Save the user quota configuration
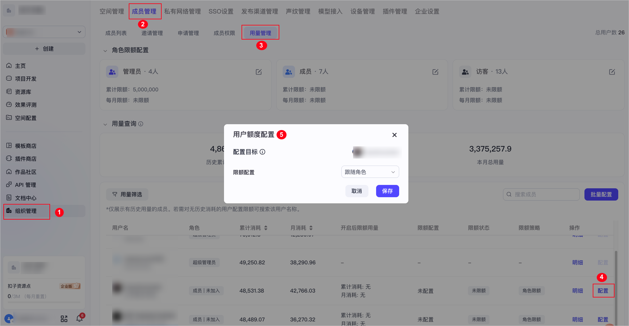 387,191
